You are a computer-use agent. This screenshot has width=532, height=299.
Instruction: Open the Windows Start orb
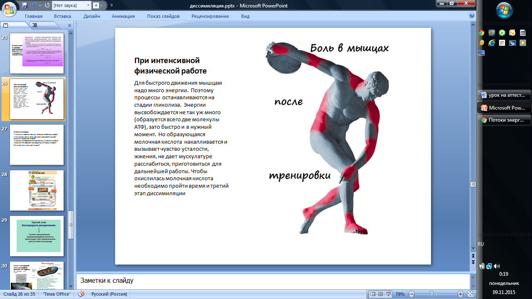pos(505,10)
